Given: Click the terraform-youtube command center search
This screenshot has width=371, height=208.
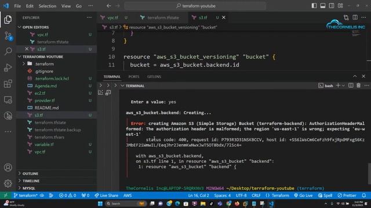Looking at the screenshot, I should (x=195, y=6).
